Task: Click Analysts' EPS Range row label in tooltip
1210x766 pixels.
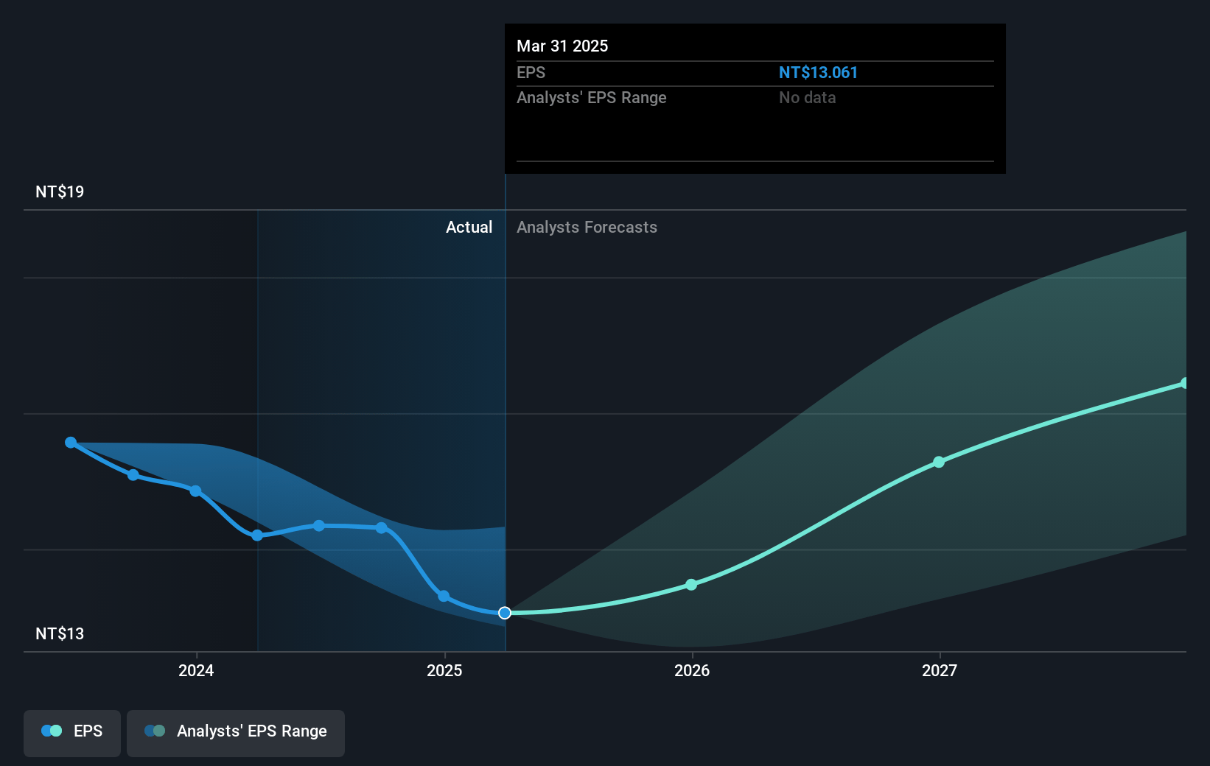Action: (x=591, y=97)
